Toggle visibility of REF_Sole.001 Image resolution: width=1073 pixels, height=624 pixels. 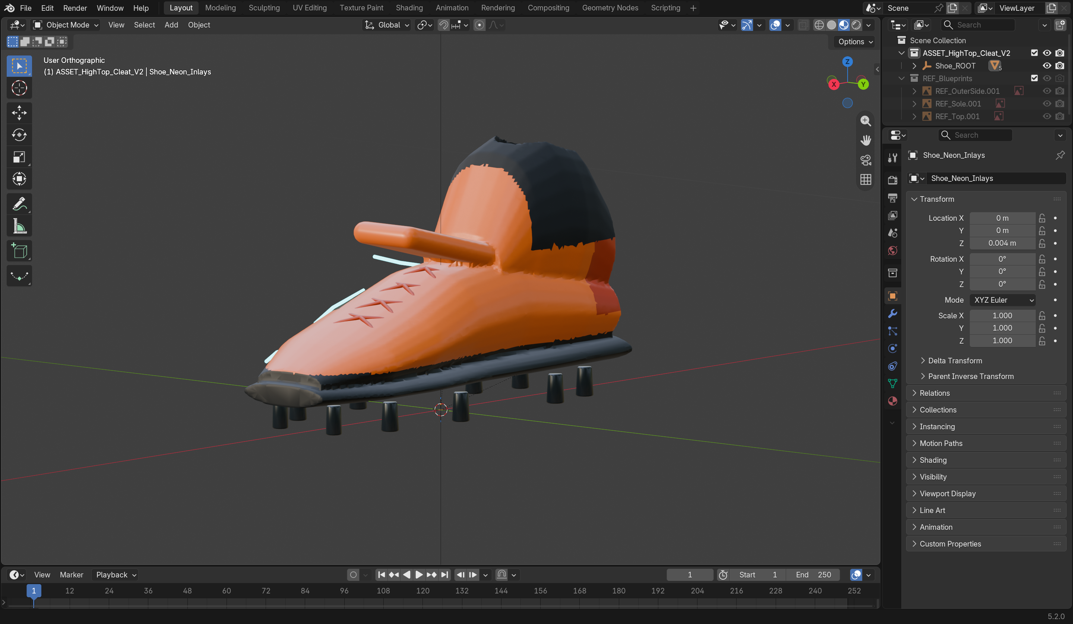(x=1047, y=104)
